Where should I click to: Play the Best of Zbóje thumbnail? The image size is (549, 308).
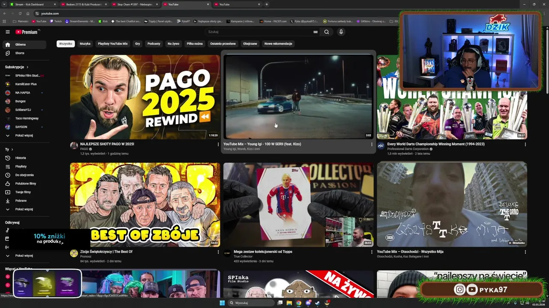145,204
